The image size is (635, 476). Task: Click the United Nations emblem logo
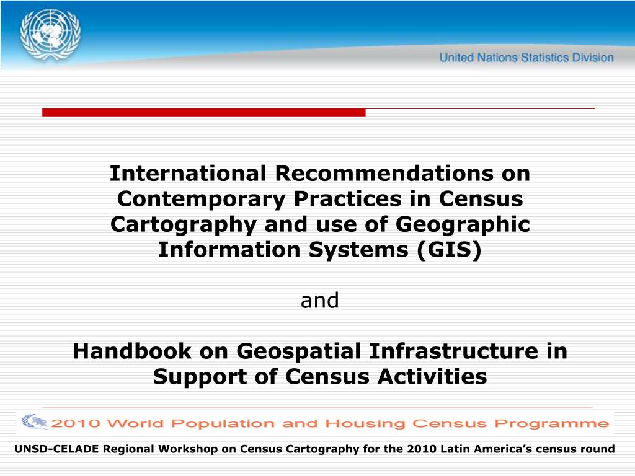[50, 35]
